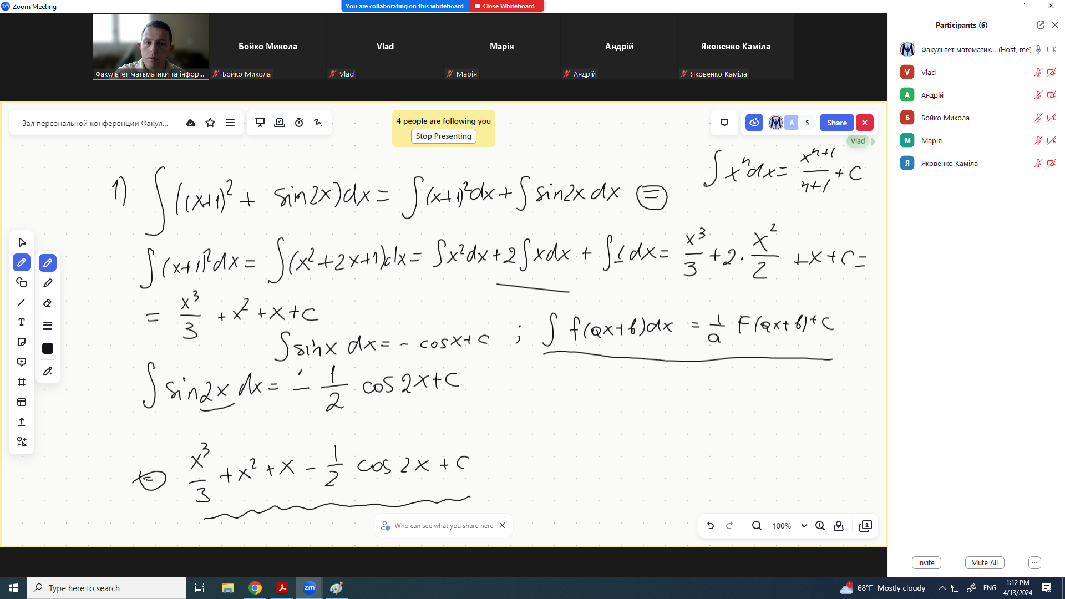Undo the last whiteboard stroke
The height and width of the screenshot is (599, 1065).
pos(710,525)
